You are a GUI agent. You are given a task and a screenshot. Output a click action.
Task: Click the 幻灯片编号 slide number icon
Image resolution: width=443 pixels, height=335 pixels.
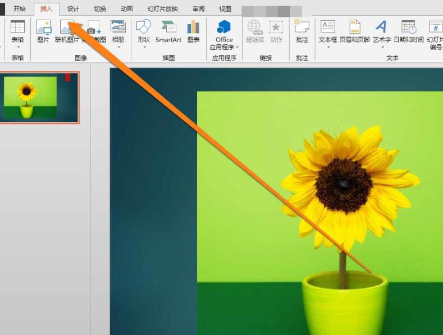(436, 27)
